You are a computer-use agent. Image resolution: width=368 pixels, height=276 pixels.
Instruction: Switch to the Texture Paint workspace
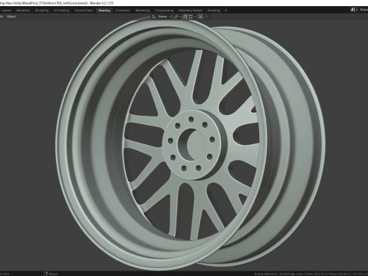(x=84, y=11)
